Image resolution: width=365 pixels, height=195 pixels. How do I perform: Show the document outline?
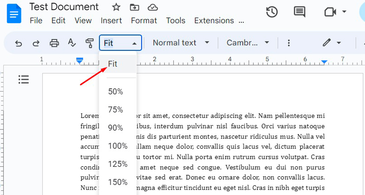[23, 79]
